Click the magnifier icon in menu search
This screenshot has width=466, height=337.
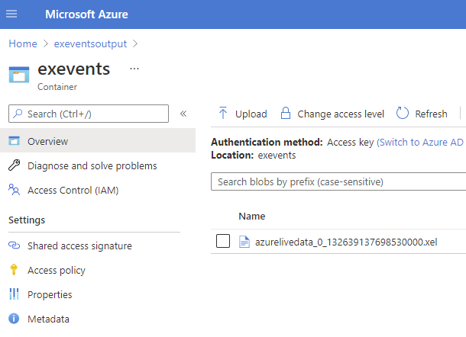pyautogui.click(x=18, y=114)
